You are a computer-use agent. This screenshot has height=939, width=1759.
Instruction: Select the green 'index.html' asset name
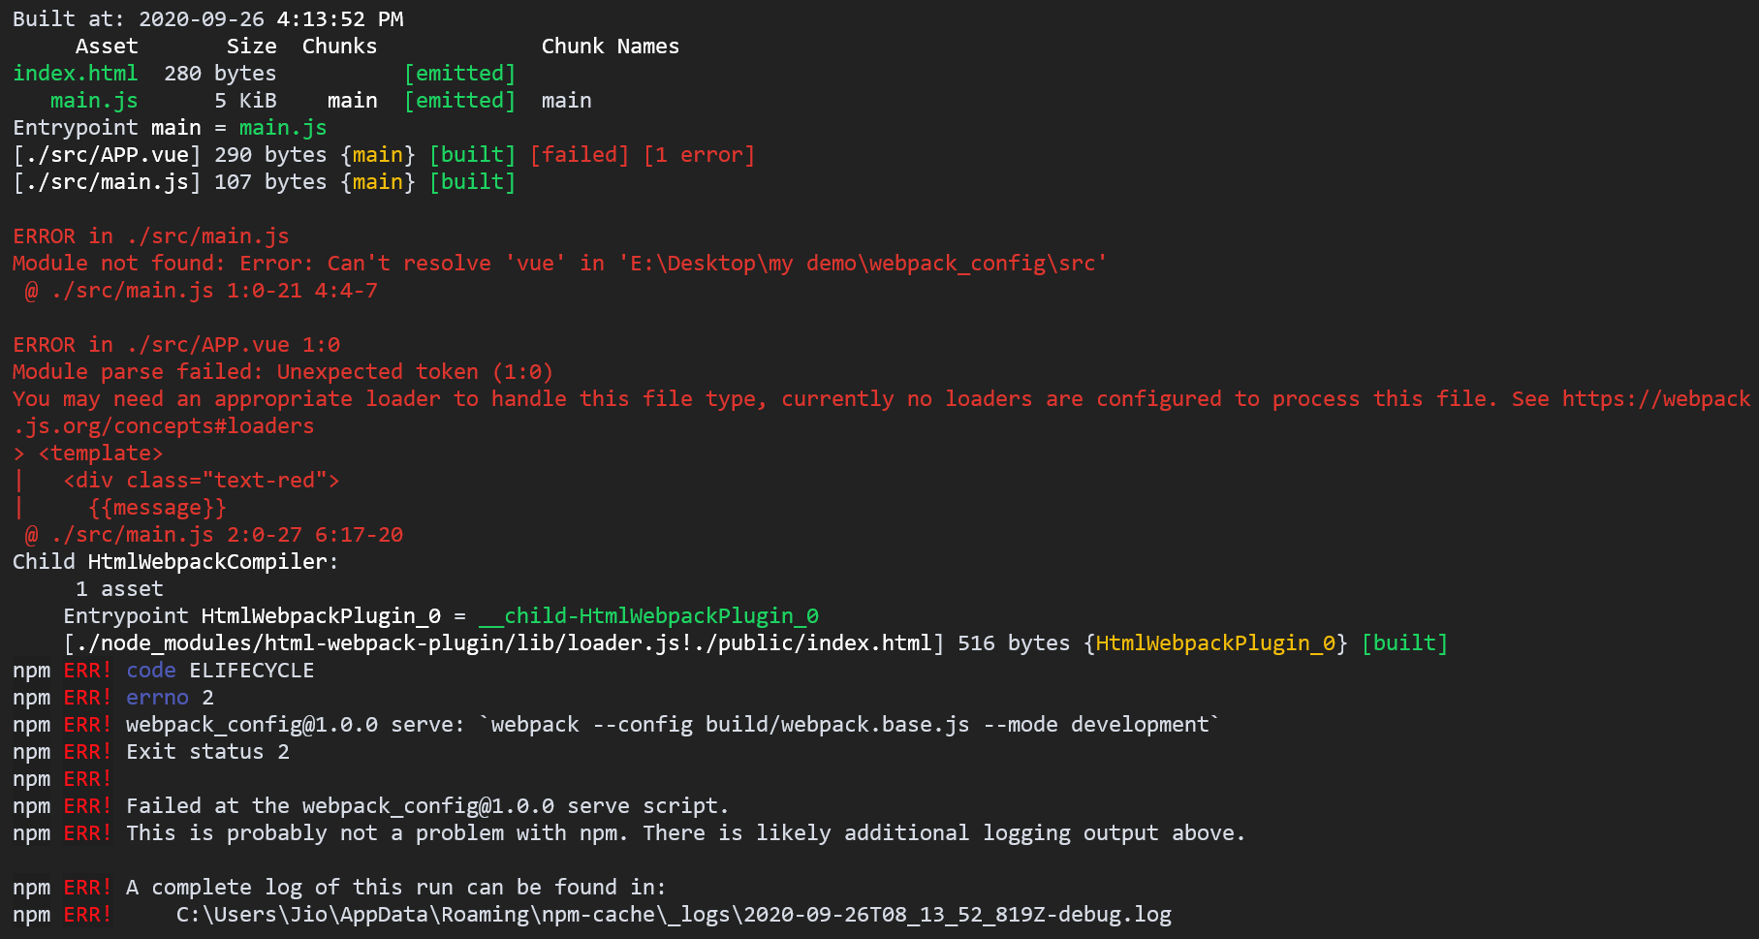pos(76,74)
